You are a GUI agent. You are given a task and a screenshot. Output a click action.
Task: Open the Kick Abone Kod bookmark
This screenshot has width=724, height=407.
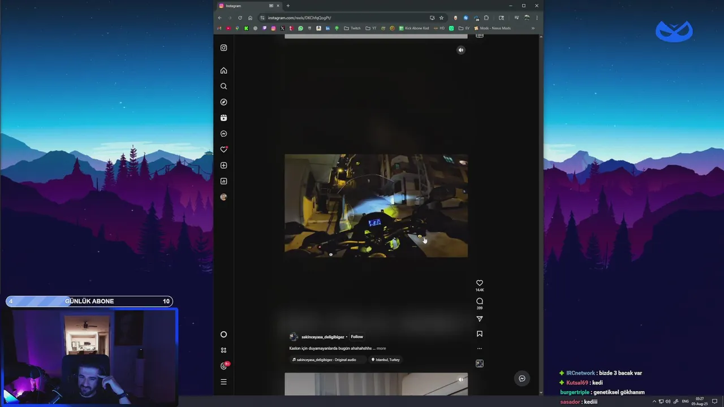tap(414, 28)
